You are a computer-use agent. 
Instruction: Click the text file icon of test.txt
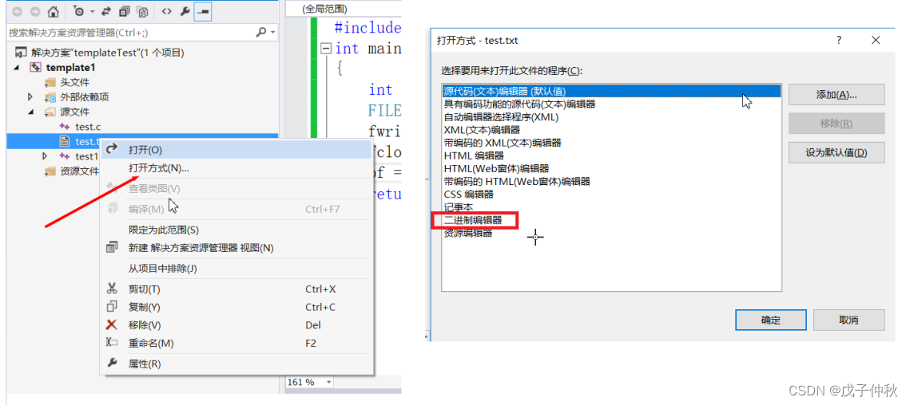tap(65, 141)
